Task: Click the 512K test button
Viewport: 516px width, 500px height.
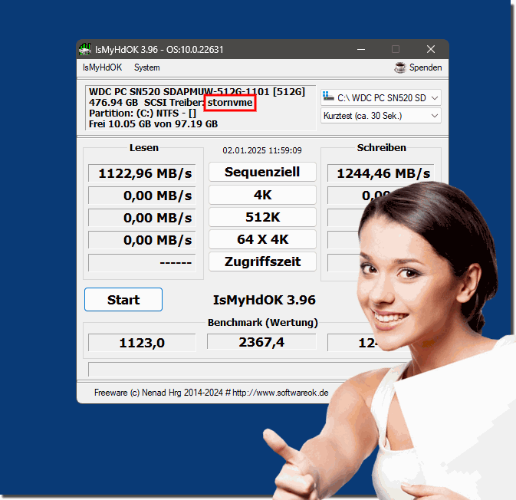Action: 262,217
